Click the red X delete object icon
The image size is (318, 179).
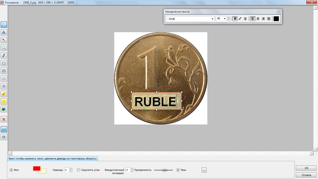(x=4, y=119)
